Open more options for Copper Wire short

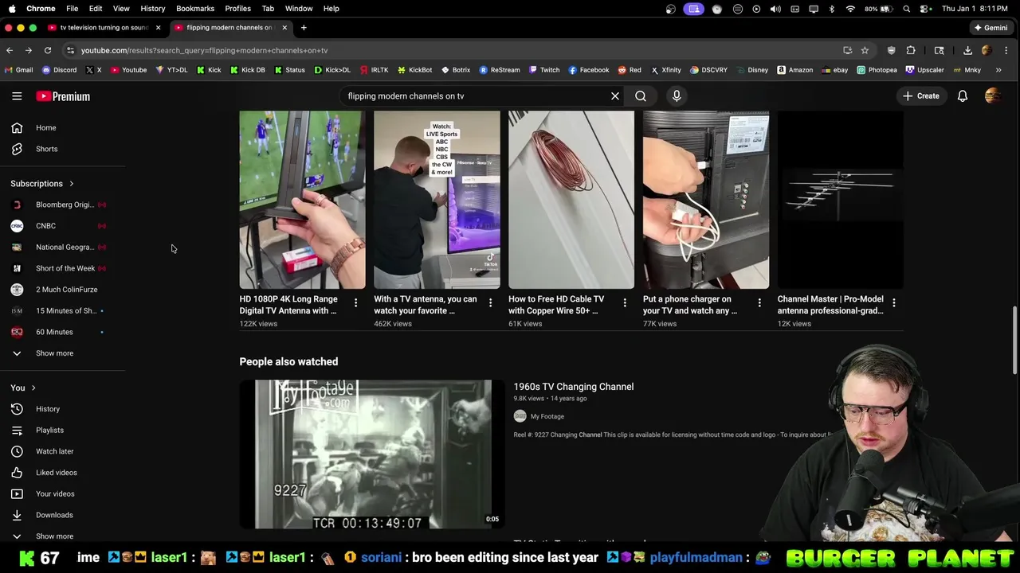click(x=625, y=303)
